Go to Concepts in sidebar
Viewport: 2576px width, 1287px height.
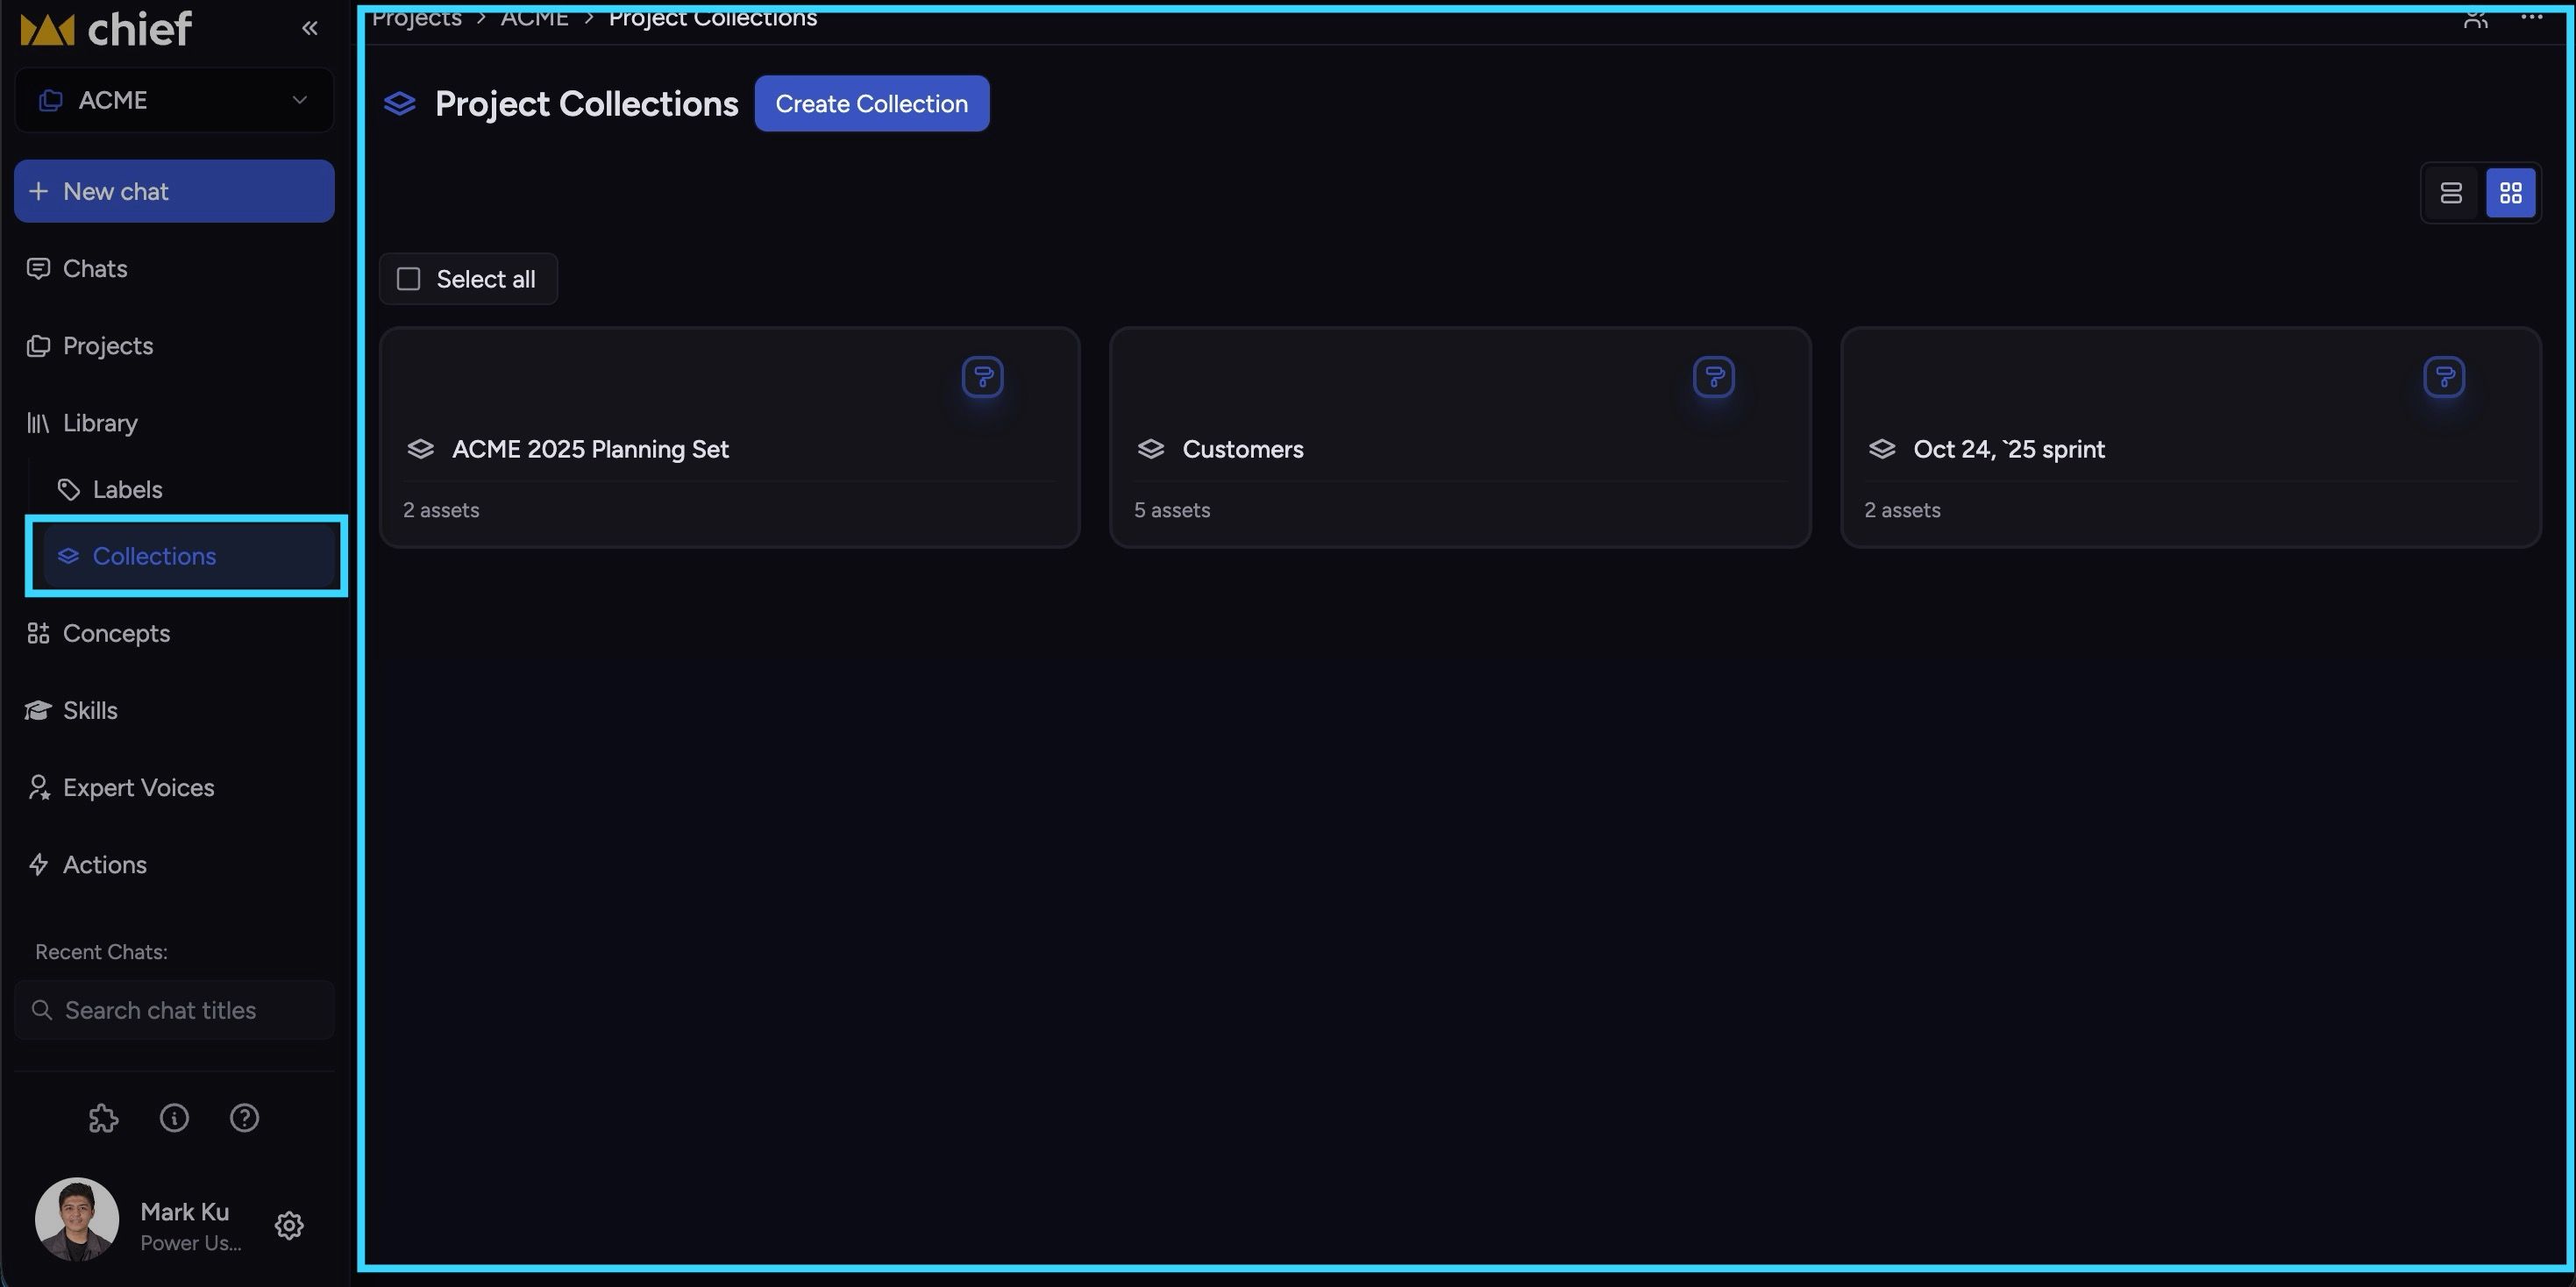coord(116,633)
